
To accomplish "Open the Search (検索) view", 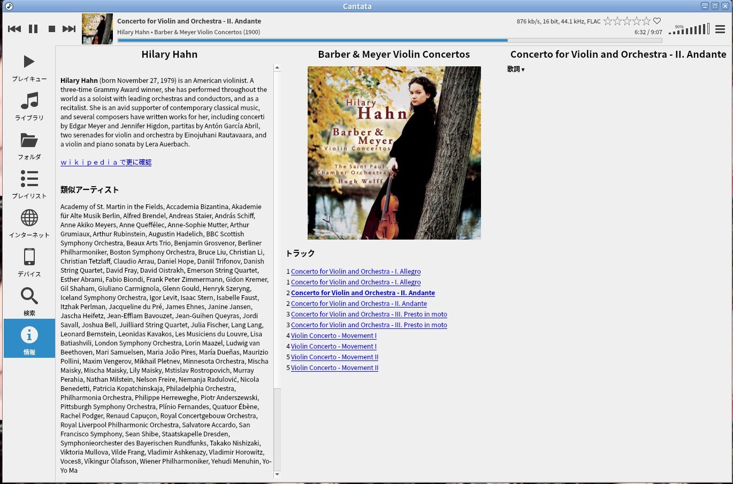I will click(29, 302).
